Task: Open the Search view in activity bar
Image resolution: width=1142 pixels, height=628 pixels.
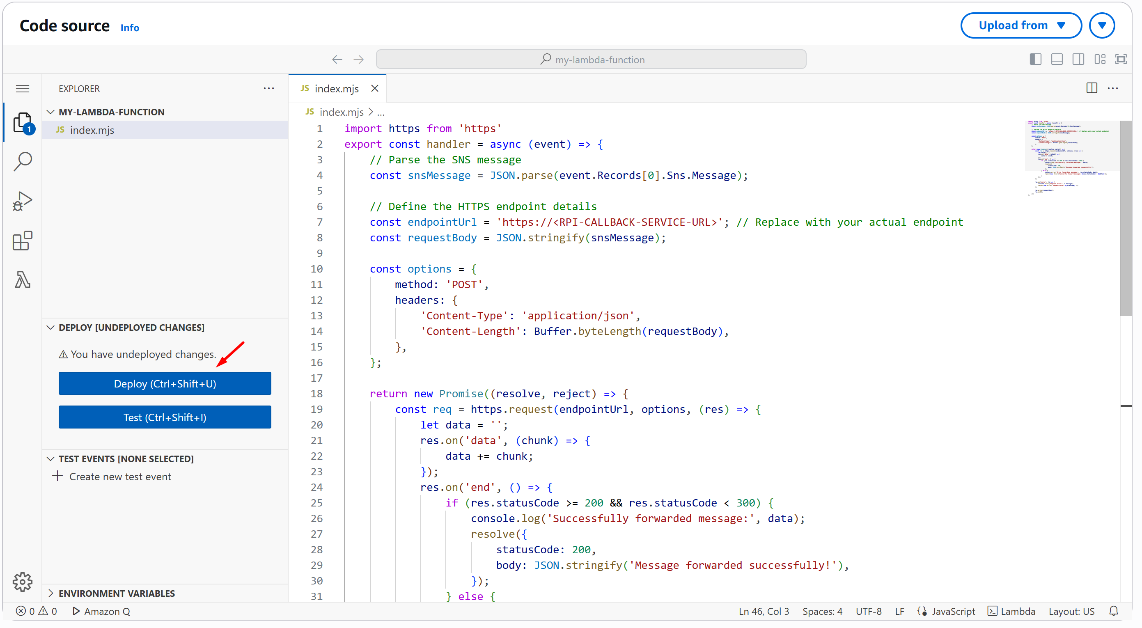Action: 22,161
